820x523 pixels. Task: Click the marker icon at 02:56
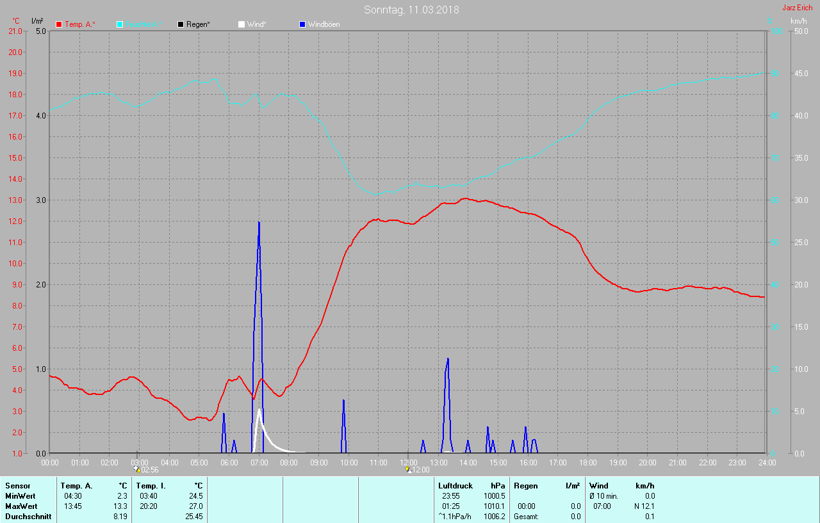137,469
